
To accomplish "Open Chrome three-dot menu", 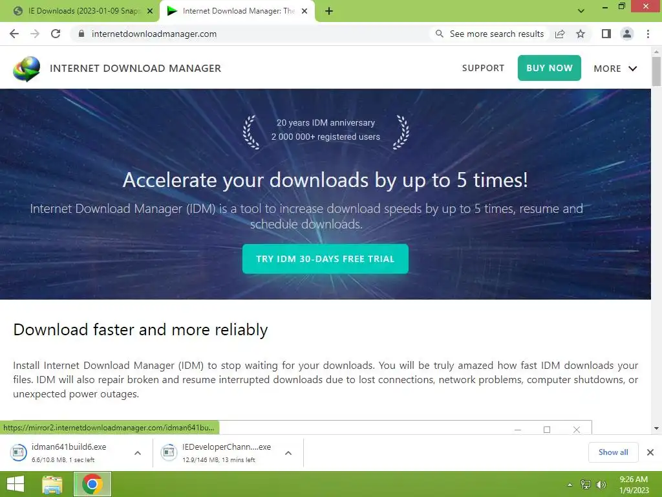I will pos(648,34).
